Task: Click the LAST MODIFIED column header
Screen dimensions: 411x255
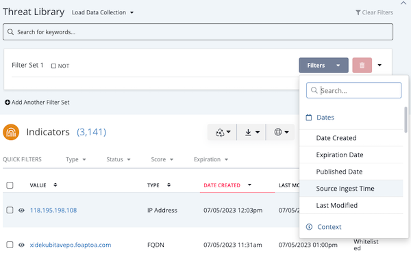Action: pyautogui.click(x=288, y=185)
